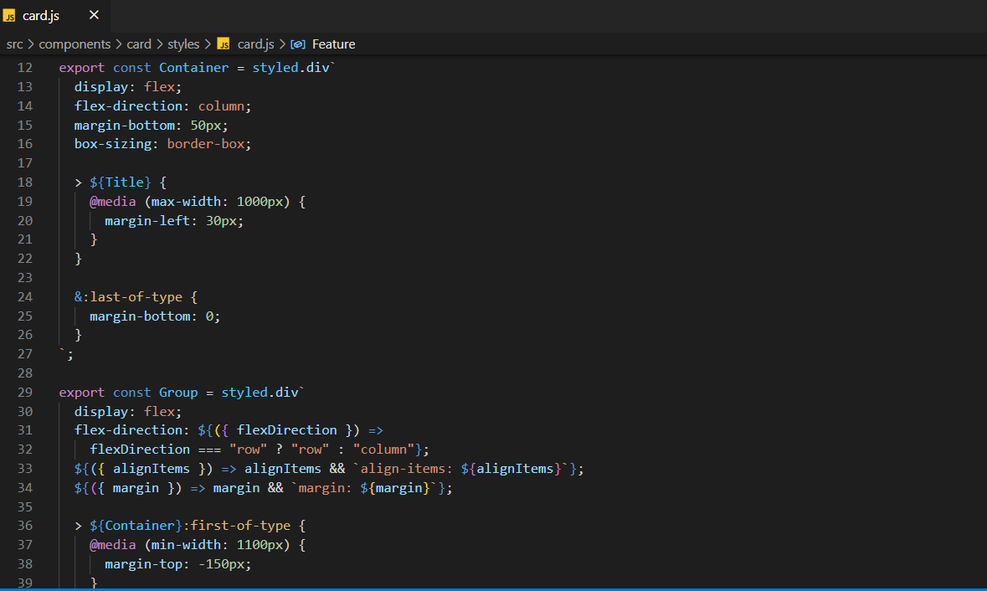987x591 pixels.
Task: Open the card folder breadcrumb
Action: [139, 44]
